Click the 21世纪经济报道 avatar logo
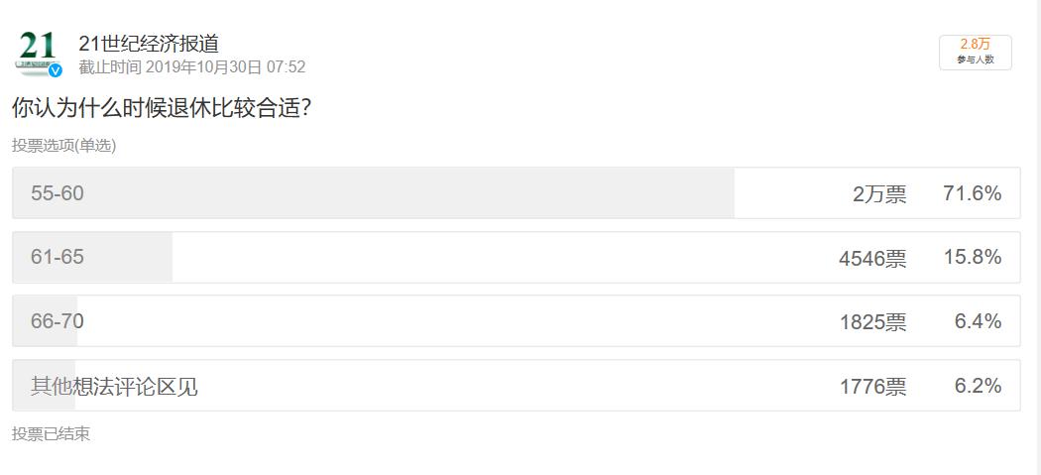This screenshot has height=475, width=1041. pyautogui.click(x=39, y=51)
